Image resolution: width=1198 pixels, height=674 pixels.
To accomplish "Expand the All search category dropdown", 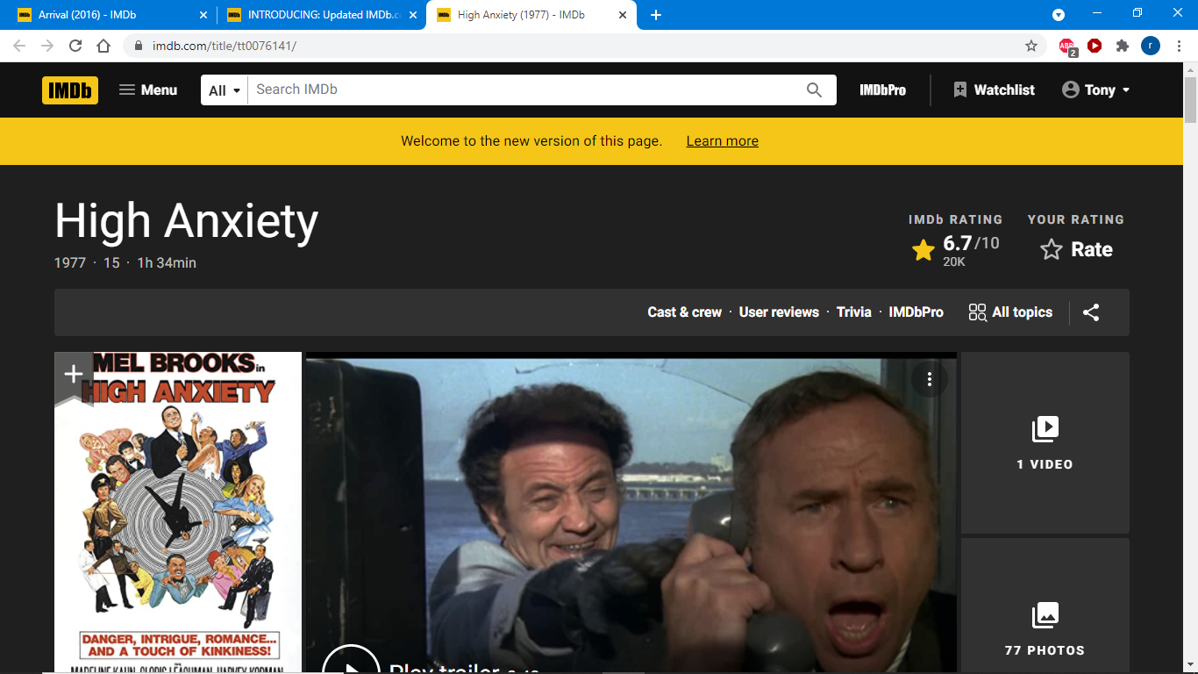I will coord(225,90).
